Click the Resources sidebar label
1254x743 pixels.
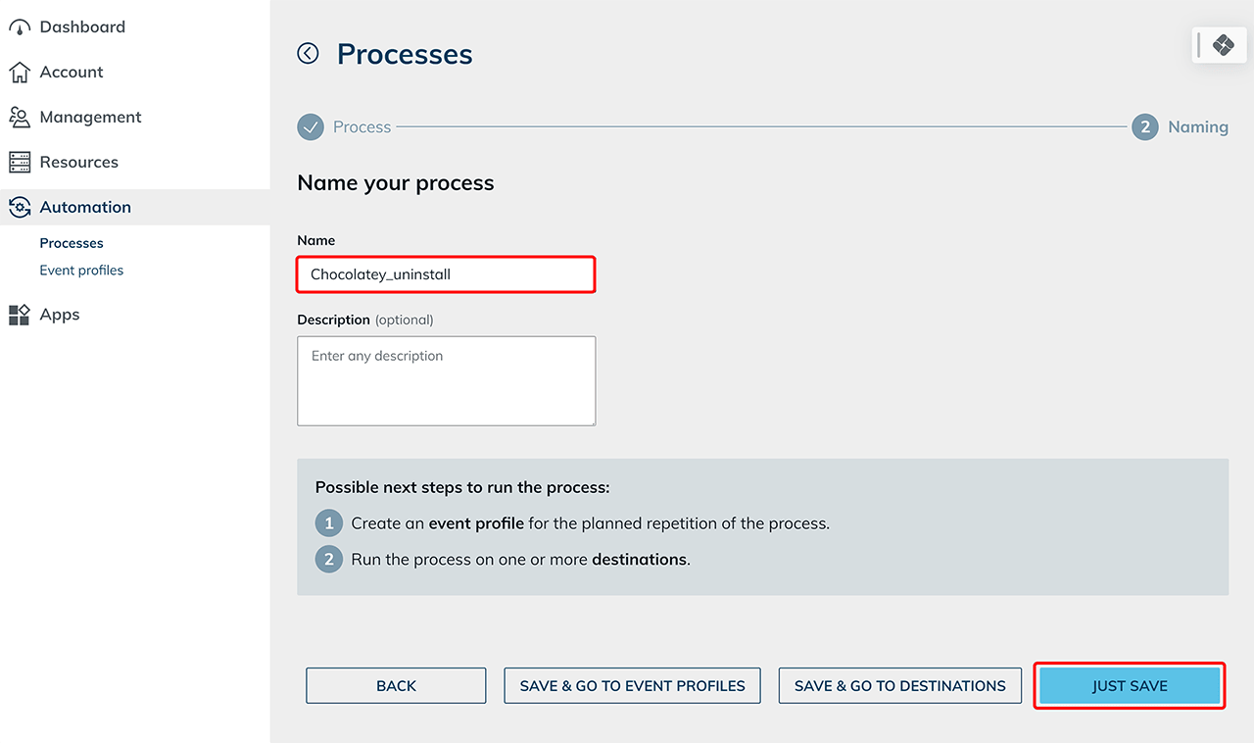click(78, 163)
